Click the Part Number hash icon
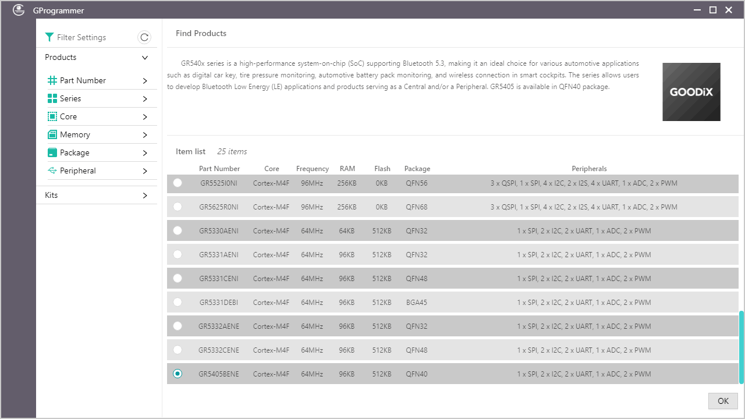 (52, 80)
